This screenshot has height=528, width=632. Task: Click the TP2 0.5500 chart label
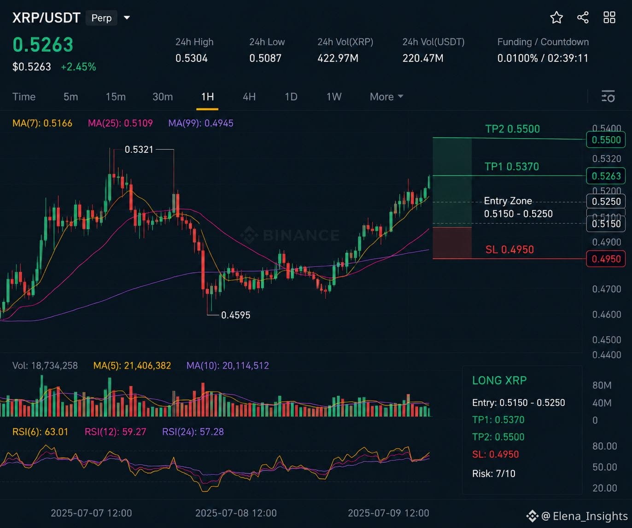pos(512,129)
